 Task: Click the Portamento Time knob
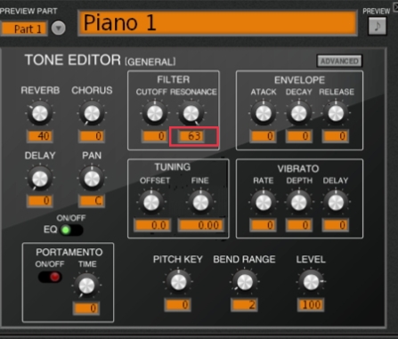pyautogui.click(x=86, y=286)
